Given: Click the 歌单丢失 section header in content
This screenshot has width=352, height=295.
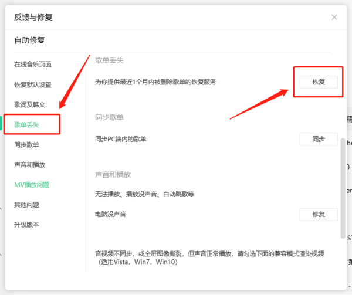Looking at the screenshot, I should [109, 60].
